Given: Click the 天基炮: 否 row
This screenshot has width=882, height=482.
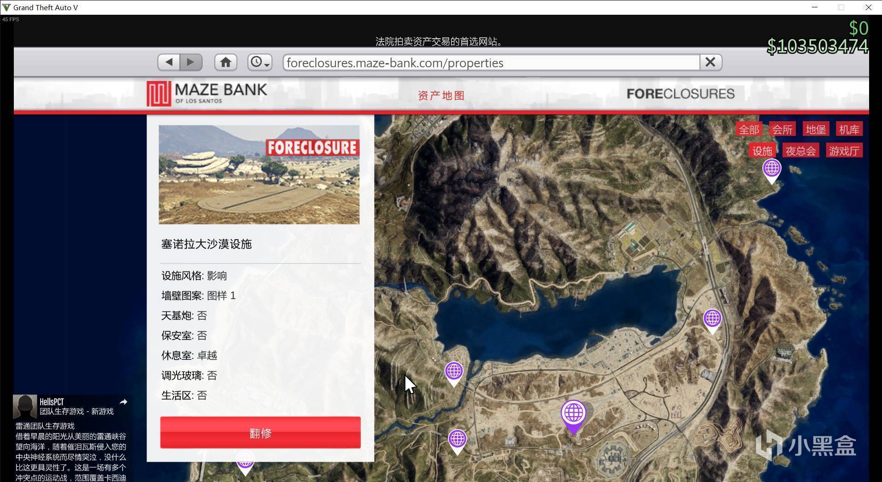Looking at the screenshot, I should pyautogui.click(x=184, y=316).
